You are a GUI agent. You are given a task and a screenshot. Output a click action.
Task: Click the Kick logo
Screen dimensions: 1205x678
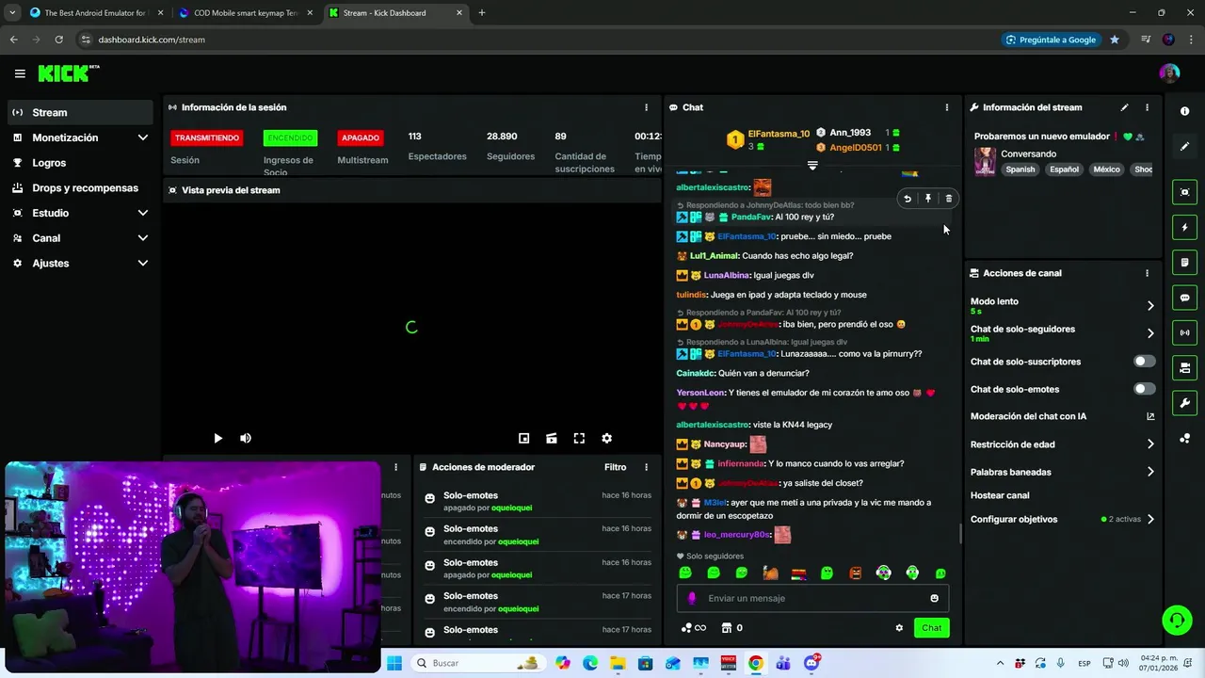(69, 73)
